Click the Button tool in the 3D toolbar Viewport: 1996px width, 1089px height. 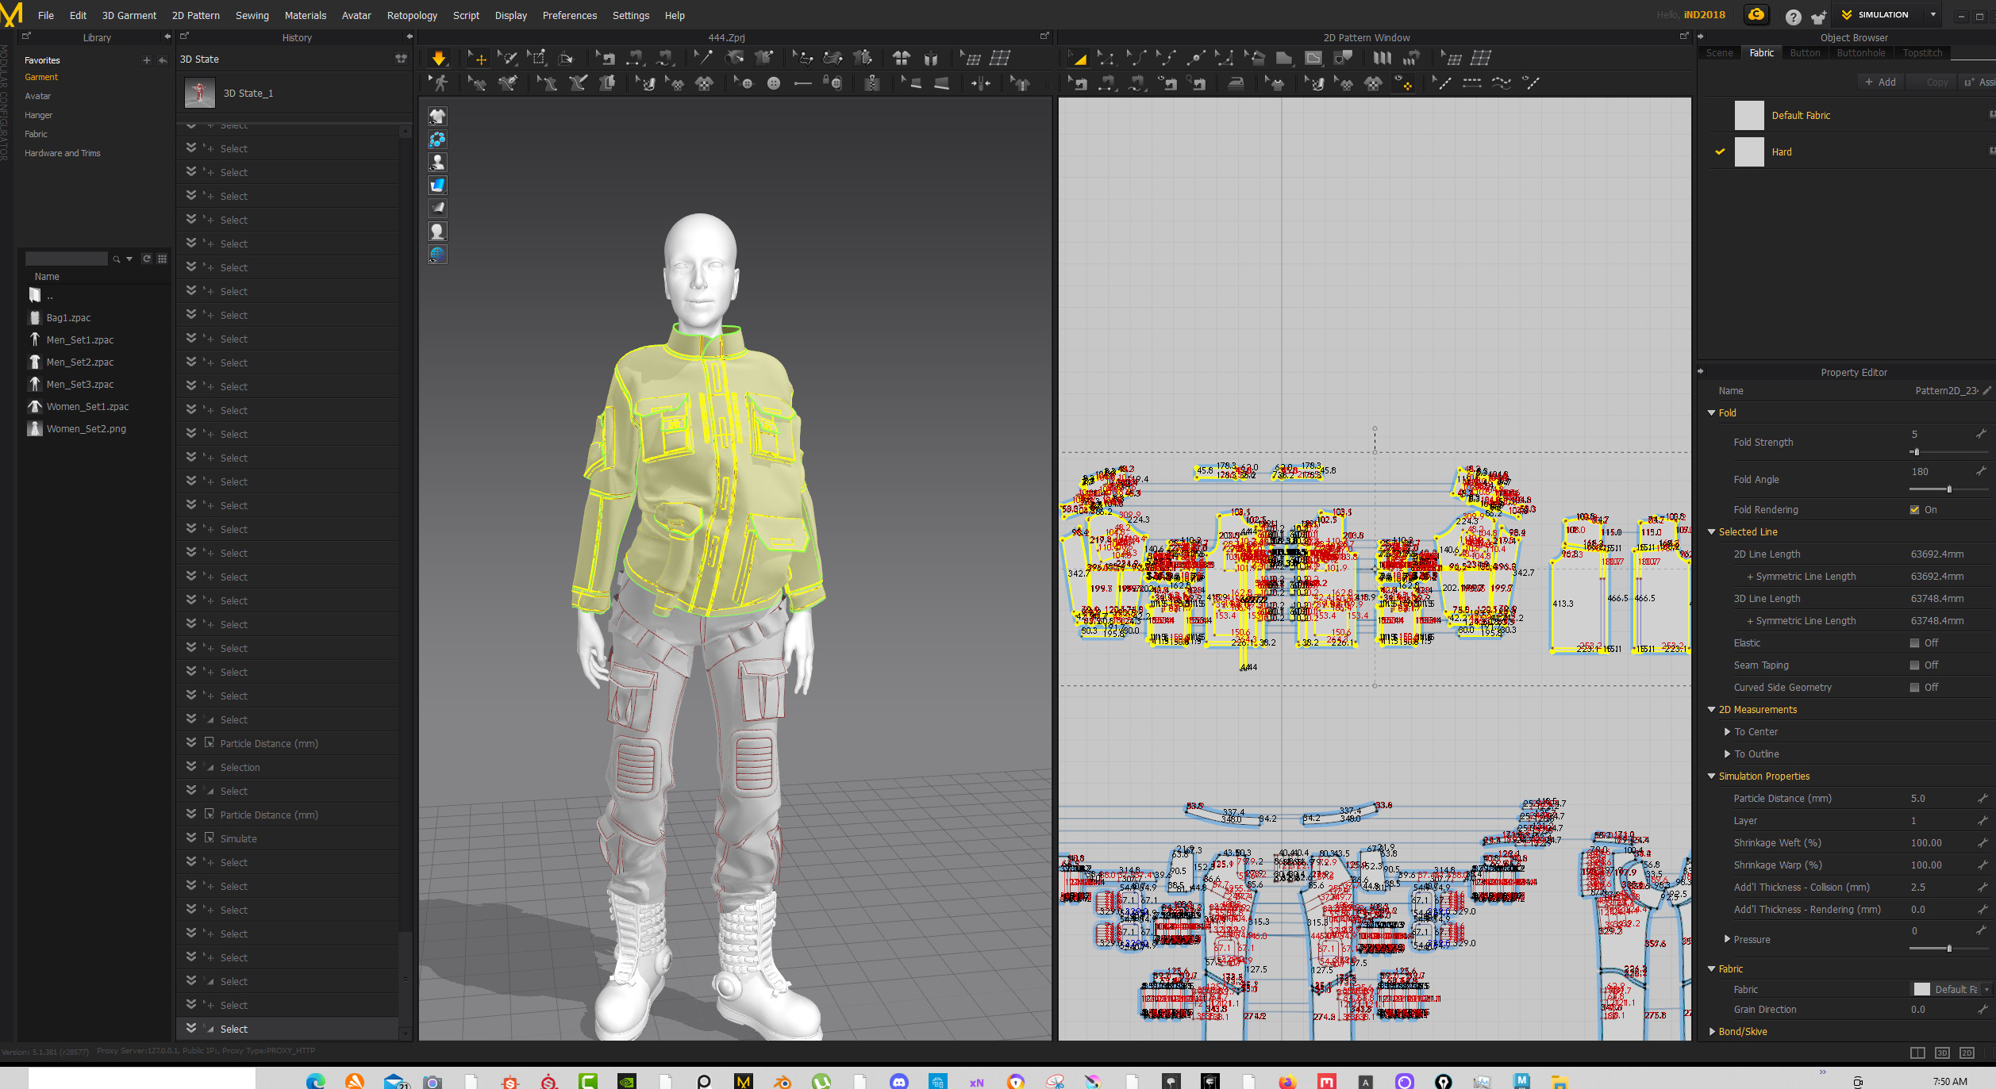pyautogui.click(x=774, y=82)
